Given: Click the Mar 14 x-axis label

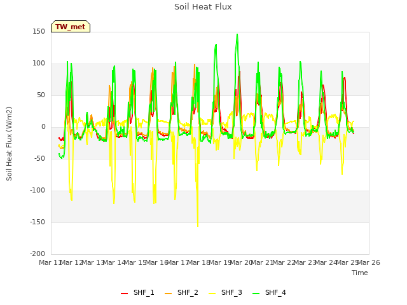Looking at the screenshot, I should click(x=114, y=262).
